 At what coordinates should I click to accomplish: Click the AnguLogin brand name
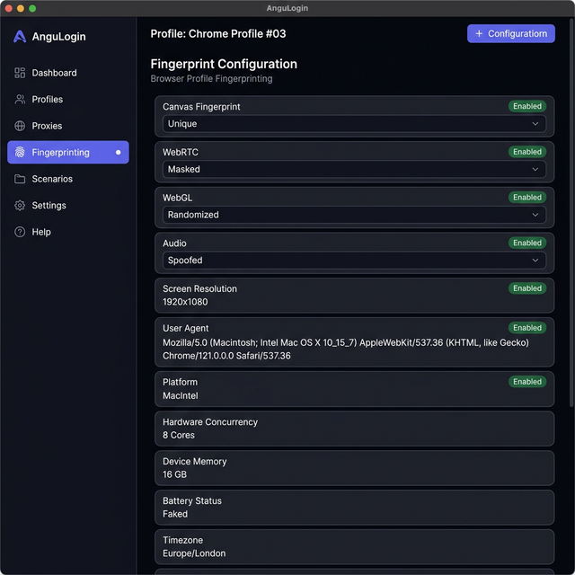[58, 36]
